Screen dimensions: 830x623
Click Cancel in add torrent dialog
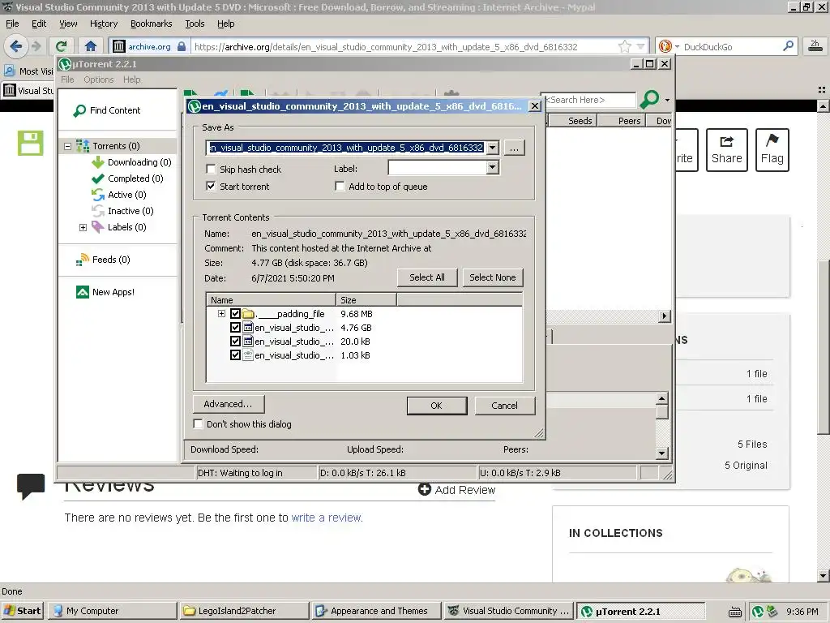pos(504,406)
